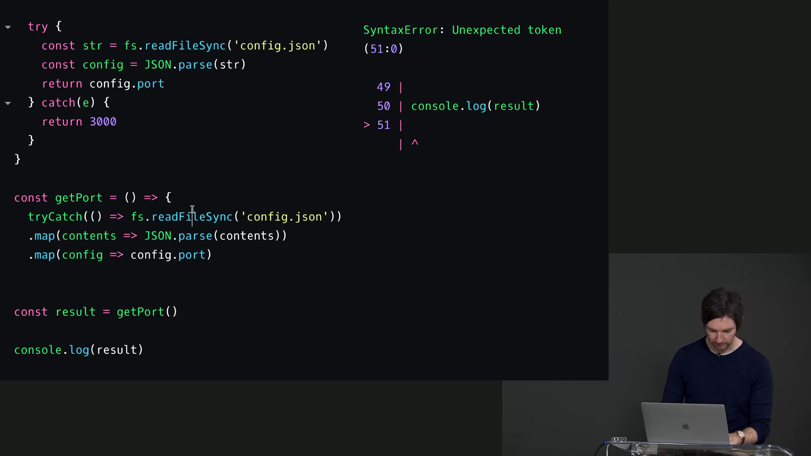
Task: Click the tryCatch readFileSync line
Action: point(185,217)
